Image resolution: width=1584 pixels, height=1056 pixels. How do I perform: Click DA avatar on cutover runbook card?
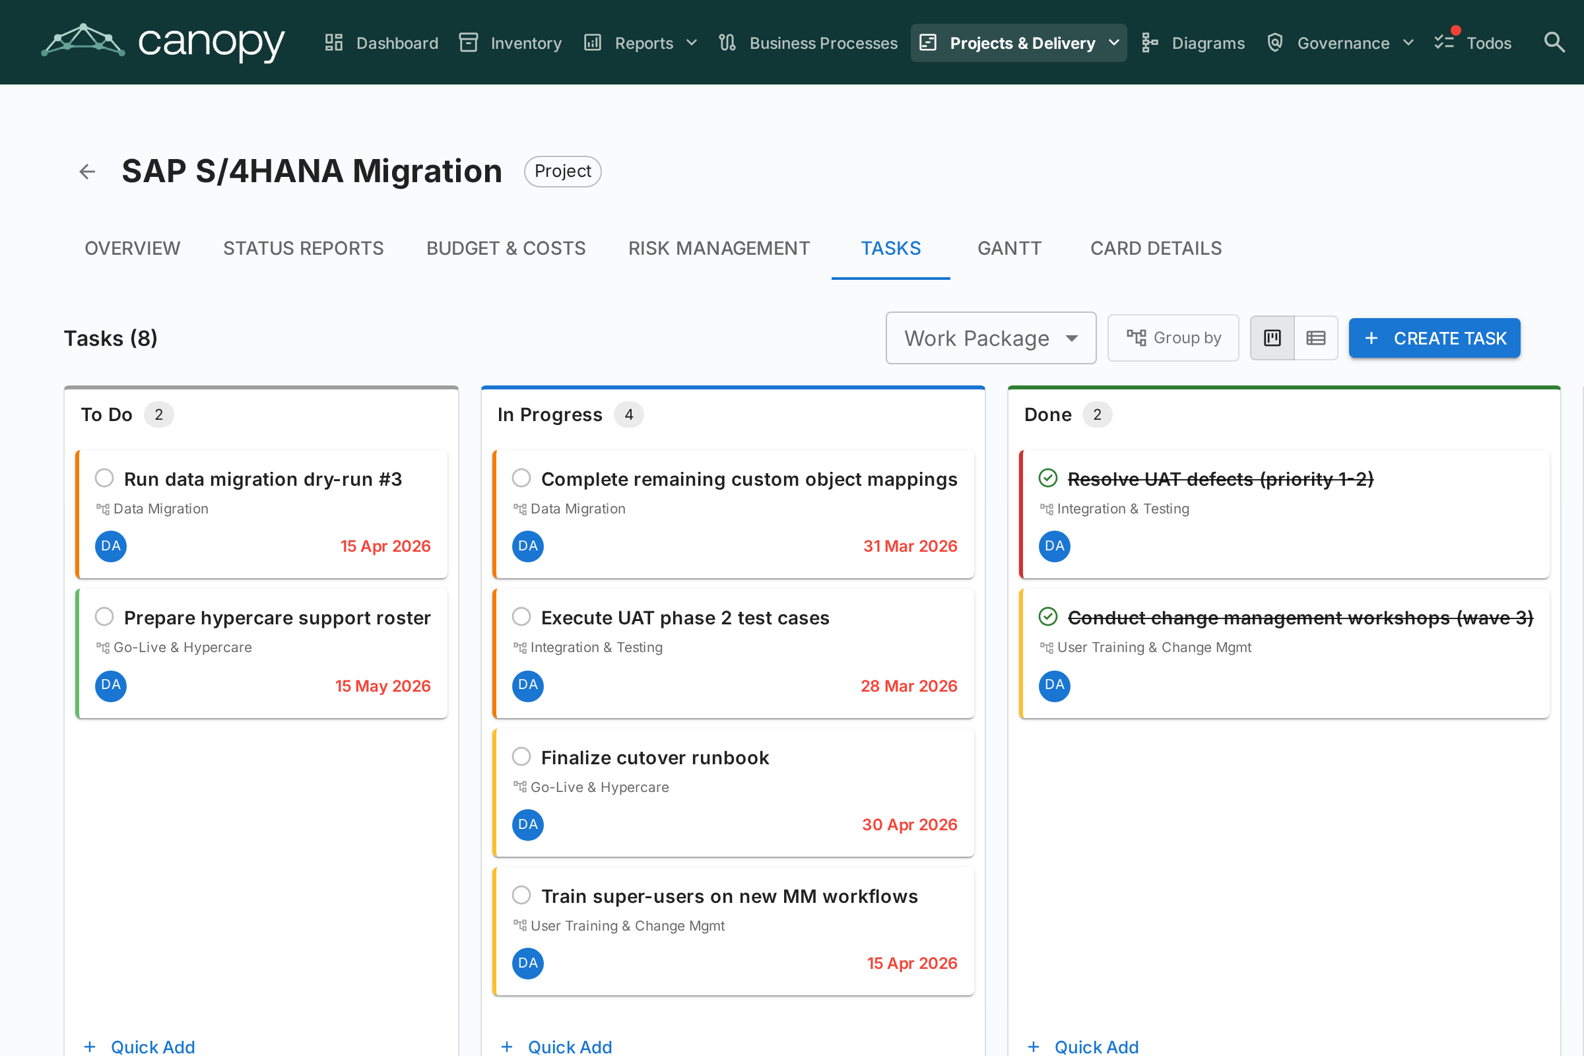528,824
